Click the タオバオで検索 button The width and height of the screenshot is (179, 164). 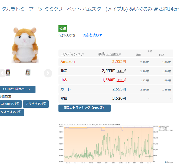pyautogui.click(x=12, y=112)
